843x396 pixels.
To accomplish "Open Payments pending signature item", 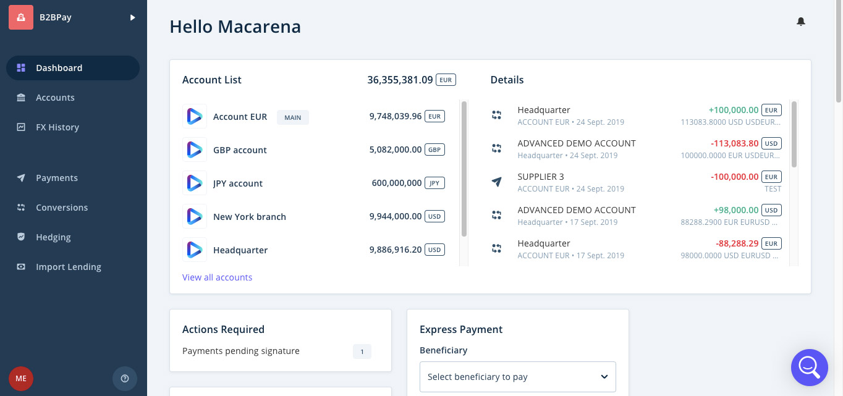I will pyautogui.click(x=241, y=351).
